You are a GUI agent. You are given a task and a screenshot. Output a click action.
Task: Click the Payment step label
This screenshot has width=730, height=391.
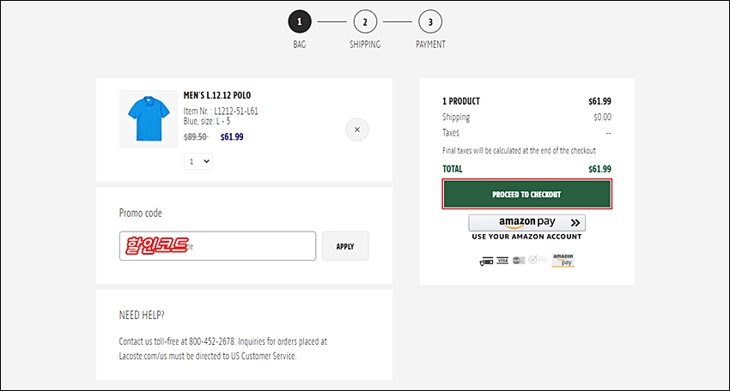(430, 45)
